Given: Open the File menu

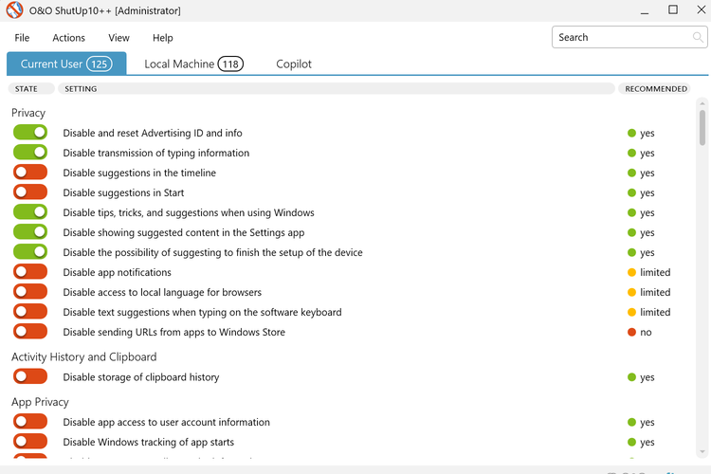Looking at the screenshot, I should 22,38.
